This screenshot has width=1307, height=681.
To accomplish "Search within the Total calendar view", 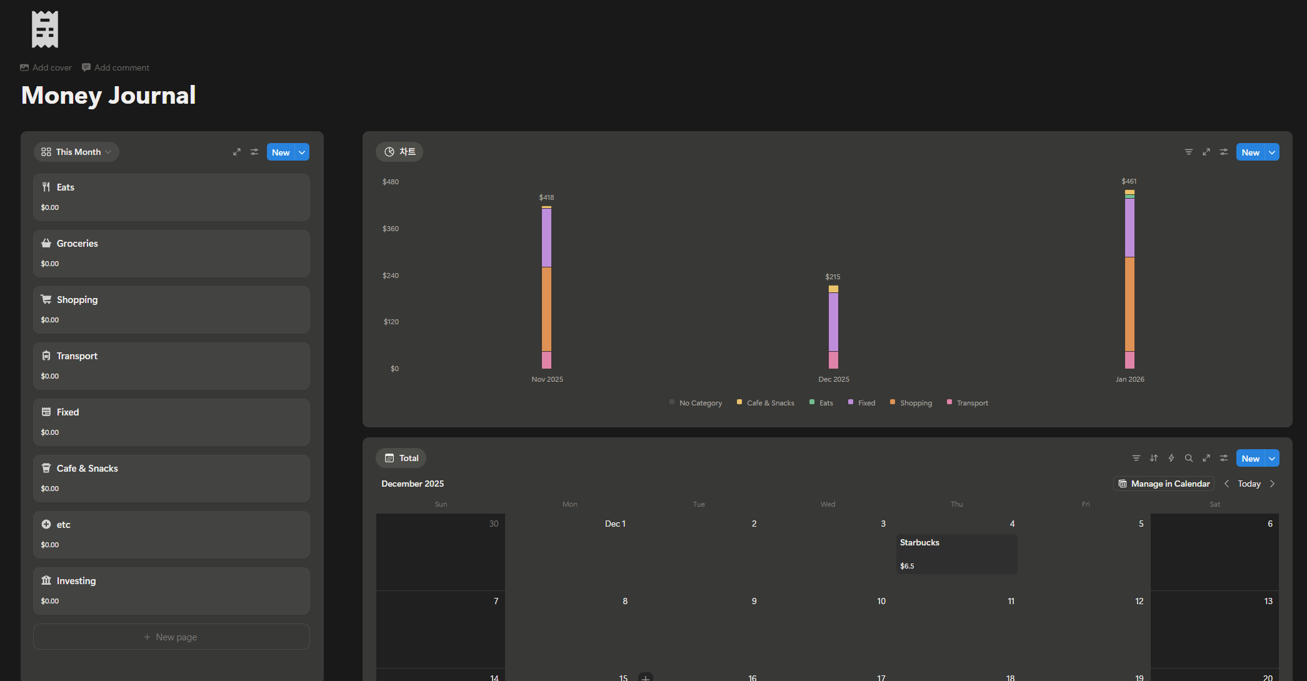I will 1189,458.
